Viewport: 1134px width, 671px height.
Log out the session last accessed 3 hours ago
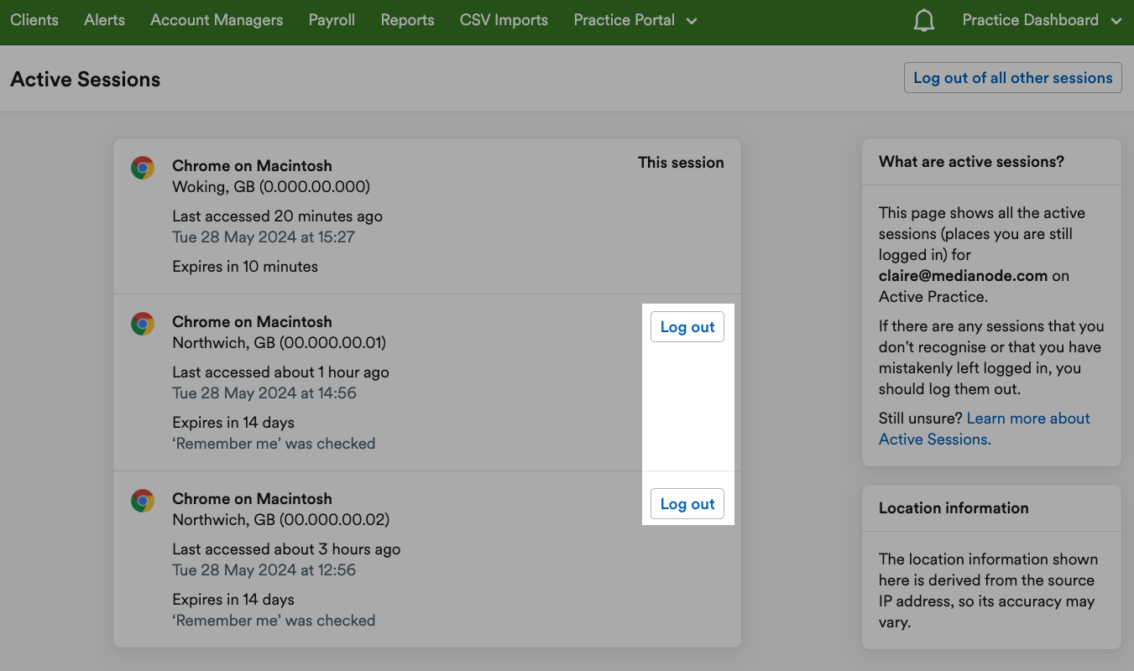coord(687,503)
